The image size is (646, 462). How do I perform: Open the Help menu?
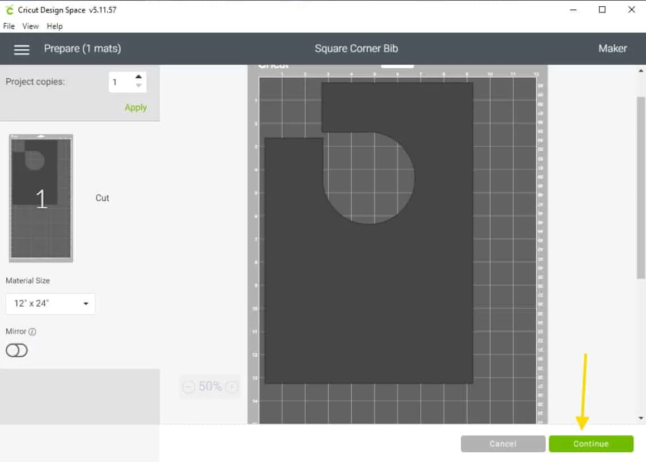[55, 27]
